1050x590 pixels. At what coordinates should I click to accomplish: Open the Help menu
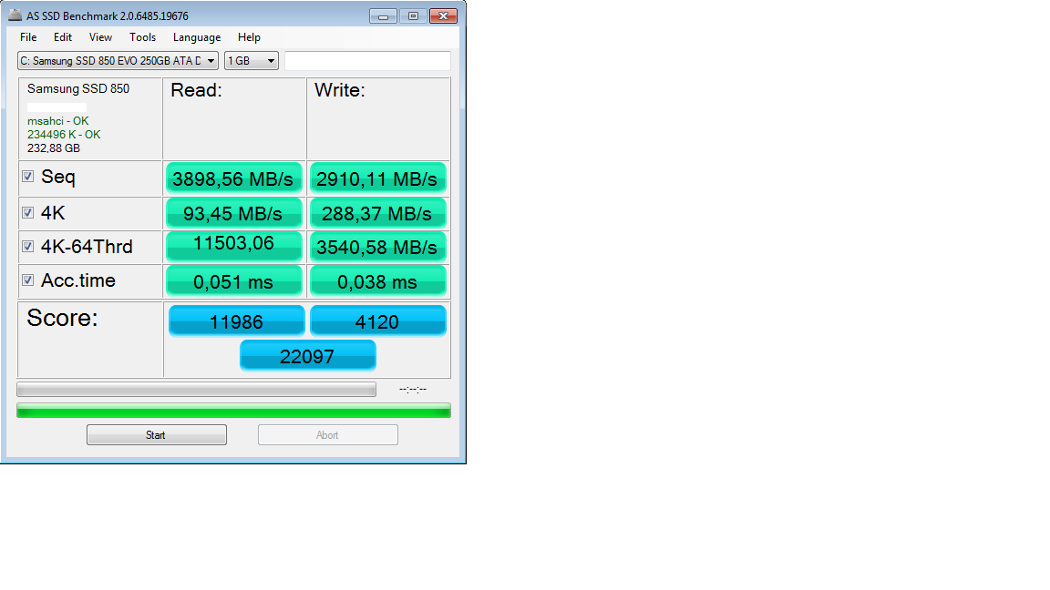click(249, 37)
